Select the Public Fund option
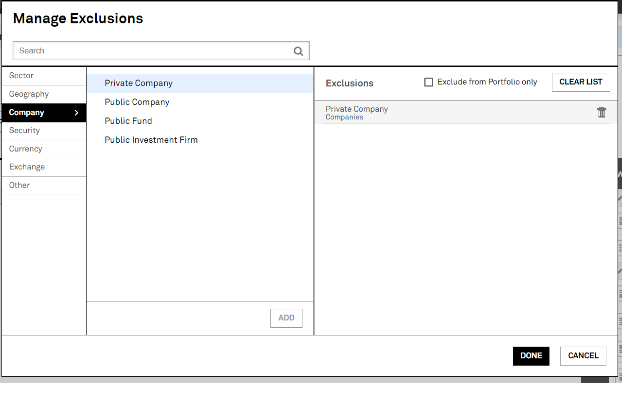The height and width of the screenshot is (403, 637). 128,121
